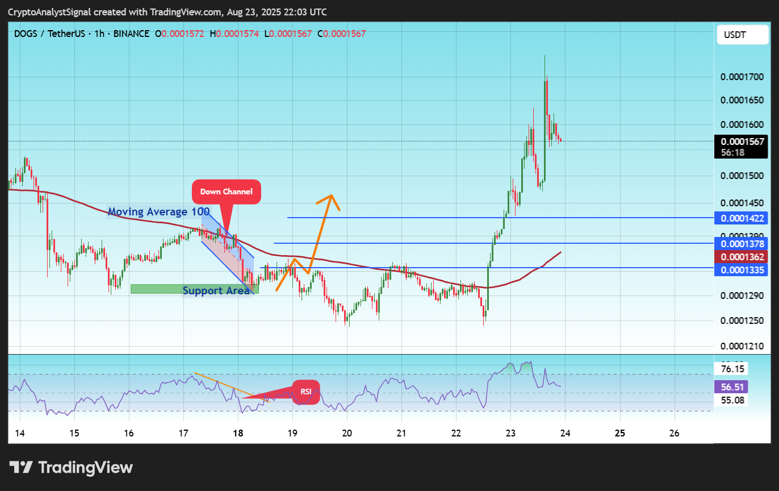Click the Support Area text label
Screen dimensions: 779x491
(216, 291)
